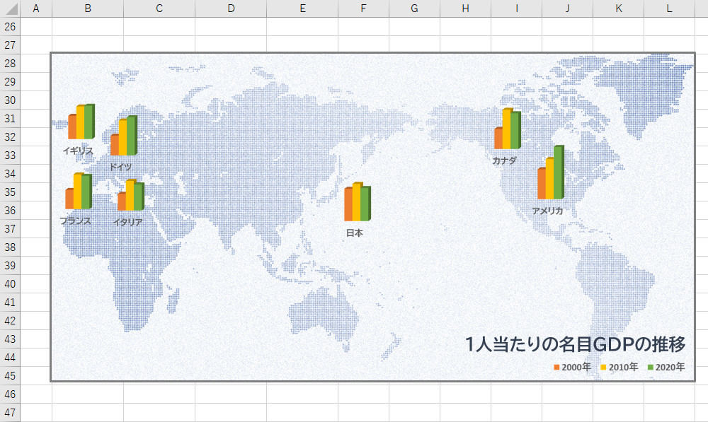The height and width of the screenshot is (422, 708).
Task: Select column H header
Action: coord(466,8)
